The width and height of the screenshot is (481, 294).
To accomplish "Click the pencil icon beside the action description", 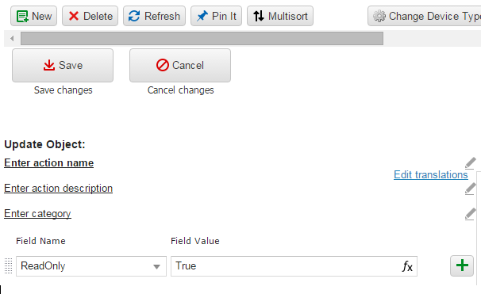I will point(470,189).
